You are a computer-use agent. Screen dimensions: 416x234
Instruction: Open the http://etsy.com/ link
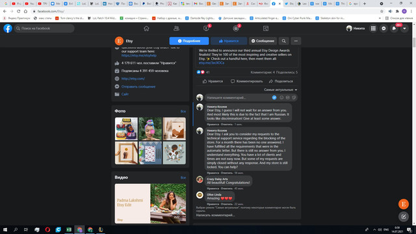(x=133, y=79)
